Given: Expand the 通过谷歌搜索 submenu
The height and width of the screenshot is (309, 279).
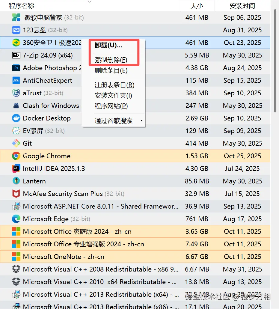Looking at the screenshot, I should [x=113, y=120].
